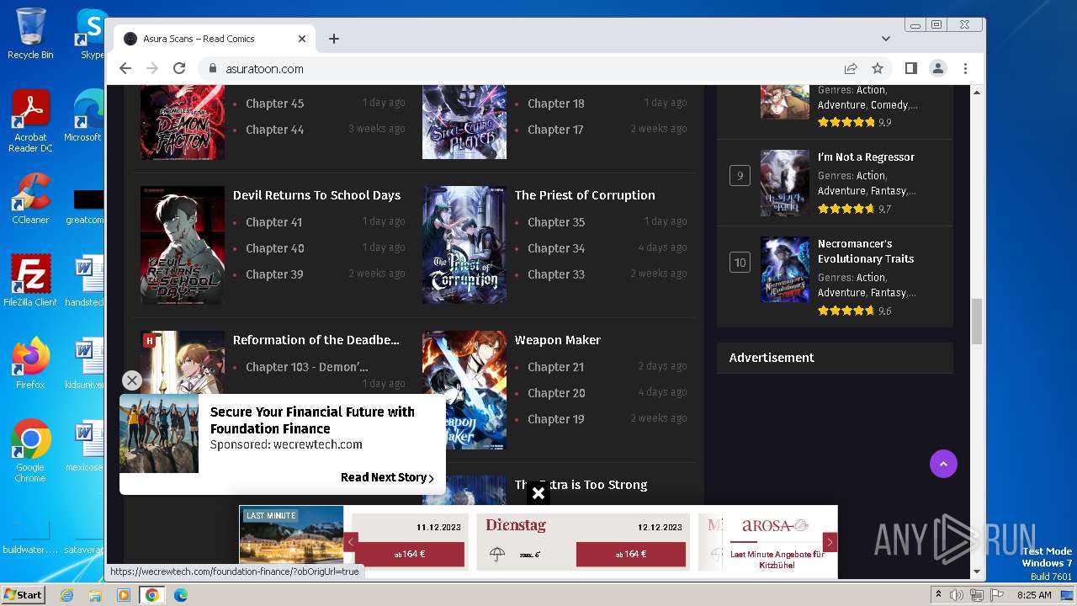
Task: Open Reformation of the Deadbeat title
Action: tap(316, 340)
